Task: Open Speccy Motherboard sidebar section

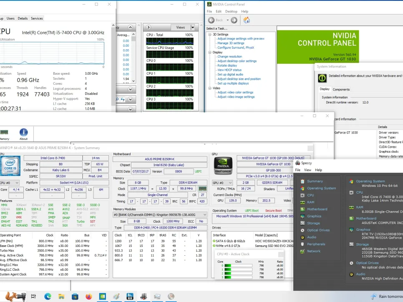Action: click(317, 209)
